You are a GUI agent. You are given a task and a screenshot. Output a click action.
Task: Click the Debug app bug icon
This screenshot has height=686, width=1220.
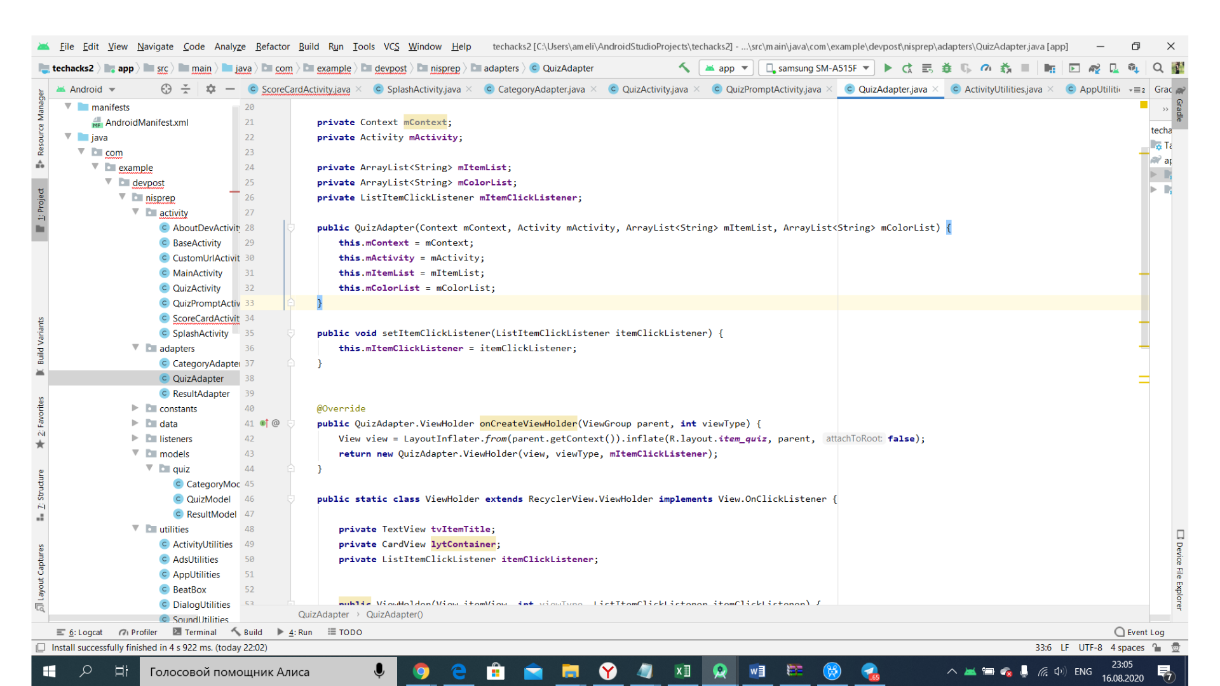[x=946, y=68]
